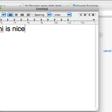The width and height of the screenshot is (112, 112).
Task: Pick the center tab stop diamond icon
Action: pyautogui.click(x=85, y=15)
